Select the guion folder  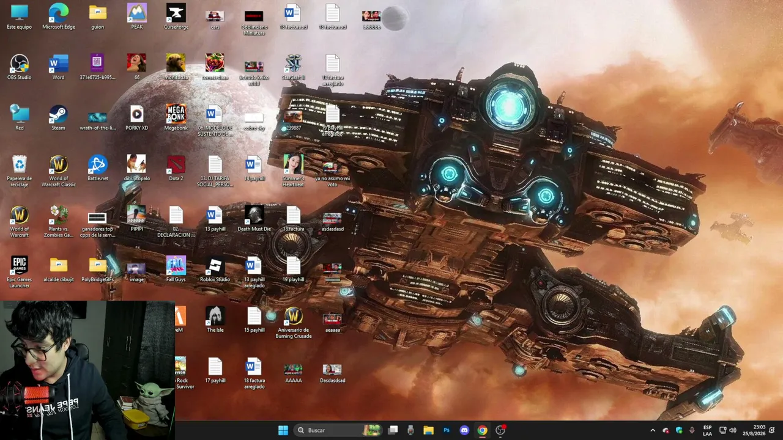97,17
